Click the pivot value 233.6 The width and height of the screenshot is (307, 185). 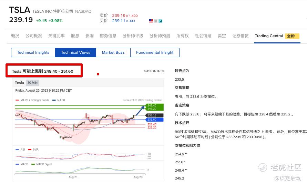(180, 80)
